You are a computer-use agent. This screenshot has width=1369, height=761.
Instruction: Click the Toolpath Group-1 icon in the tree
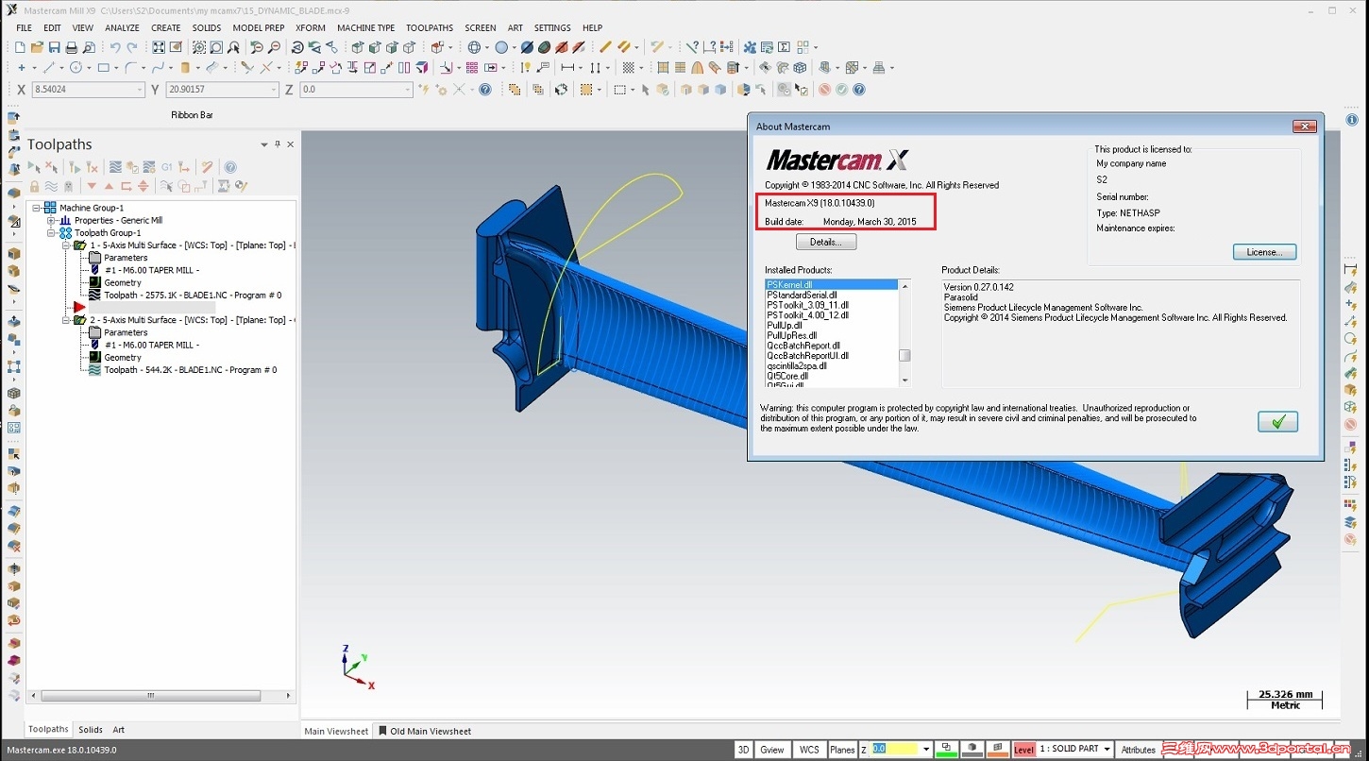coord(65,232)
